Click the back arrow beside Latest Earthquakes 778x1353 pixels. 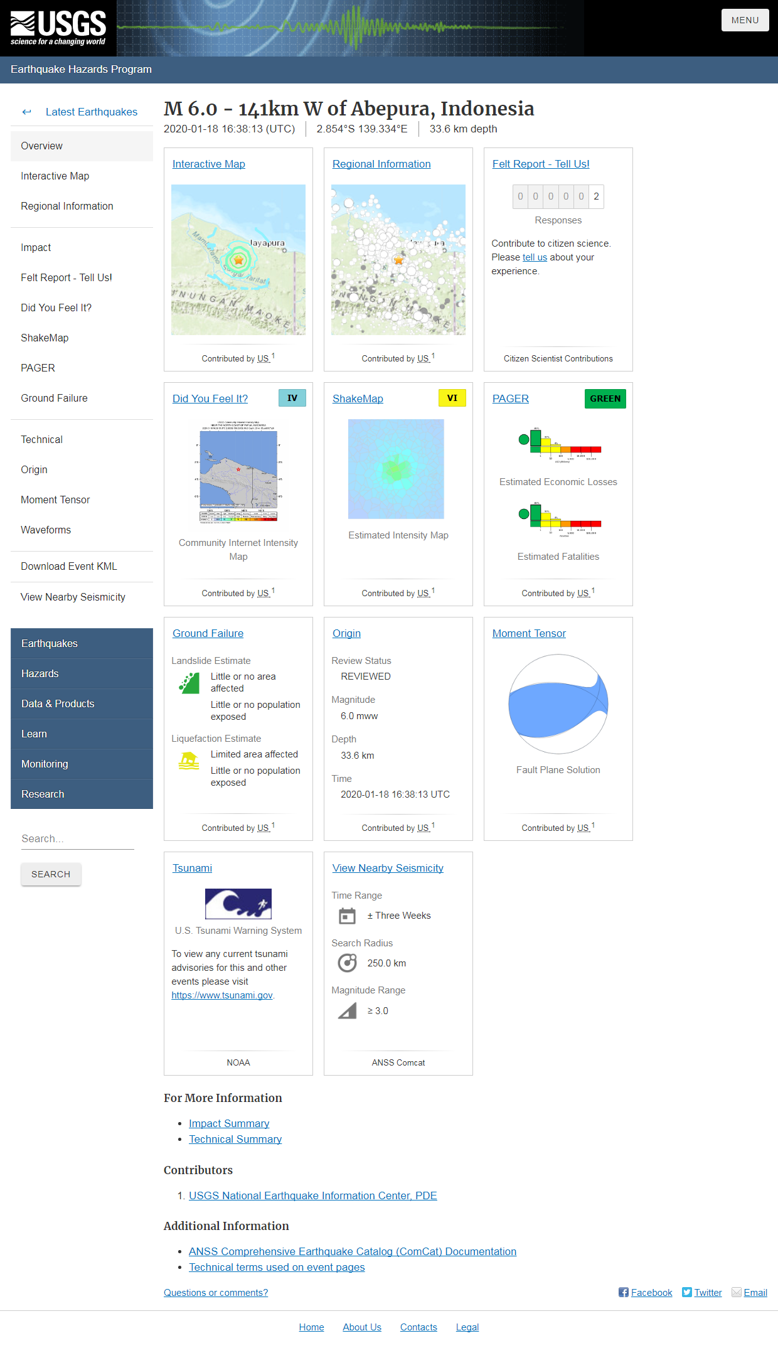[x=26, y=112]
